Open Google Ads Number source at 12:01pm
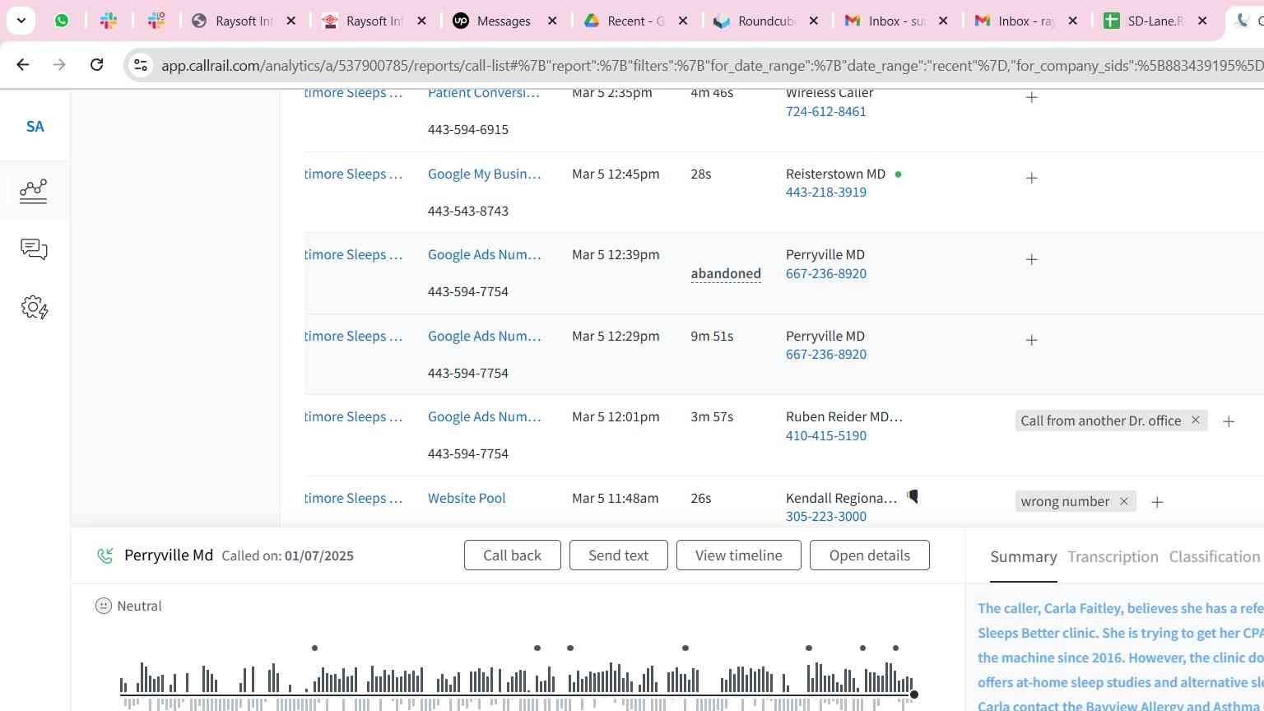The image size is (1264, 711). point(484,416)
